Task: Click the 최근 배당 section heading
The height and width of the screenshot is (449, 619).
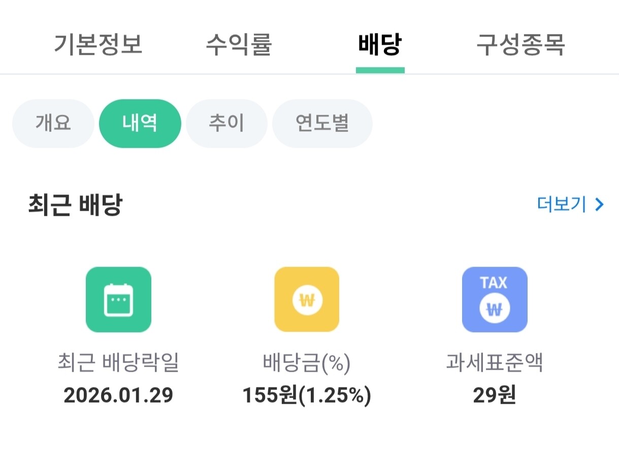Action: pyautogui.click(x=75, y=205)
